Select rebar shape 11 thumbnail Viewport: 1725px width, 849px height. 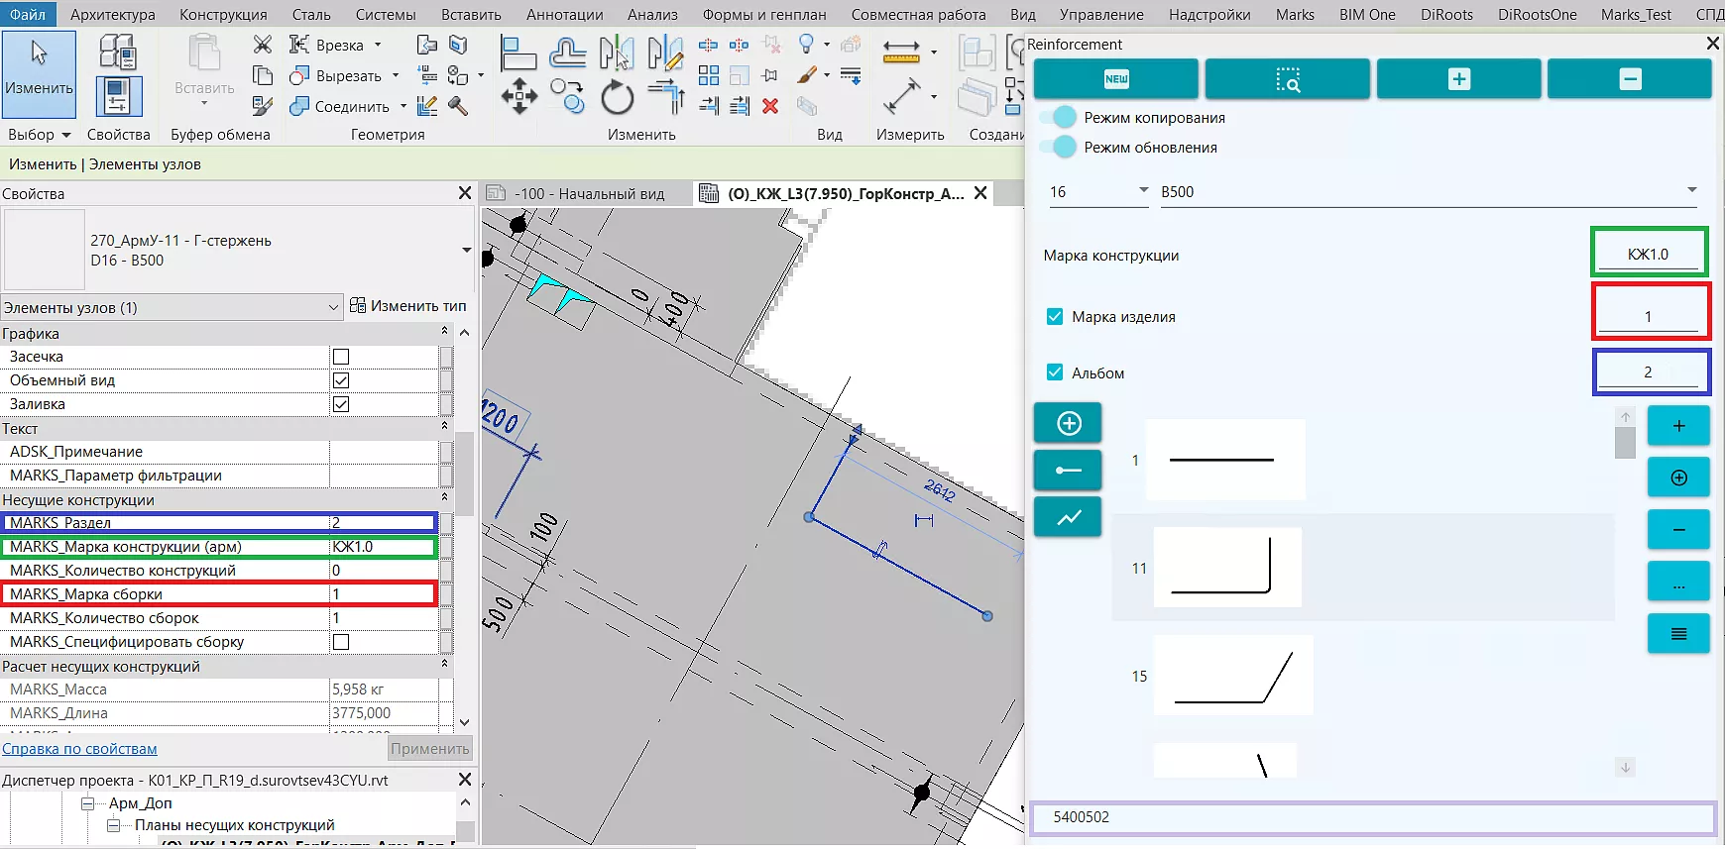tap(1227, 568)
